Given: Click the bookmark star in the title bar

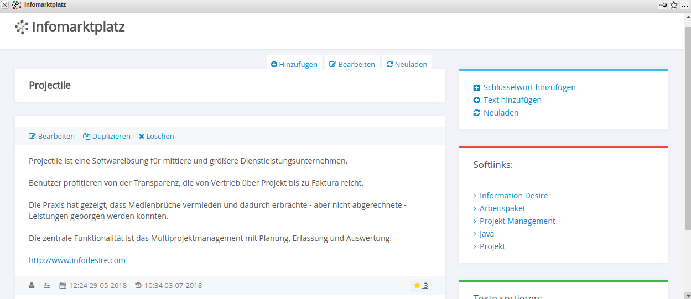Looking at the screenshot, I should 674,5.
